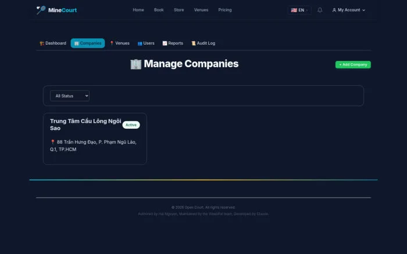Click the MineCourt brand name link
Screen dimensions: 407x254
tap(62, 10)
